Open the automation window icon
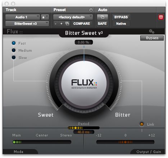Image resolution: width=168 pixels, height=158 pixels. click(x=103, y=17)
